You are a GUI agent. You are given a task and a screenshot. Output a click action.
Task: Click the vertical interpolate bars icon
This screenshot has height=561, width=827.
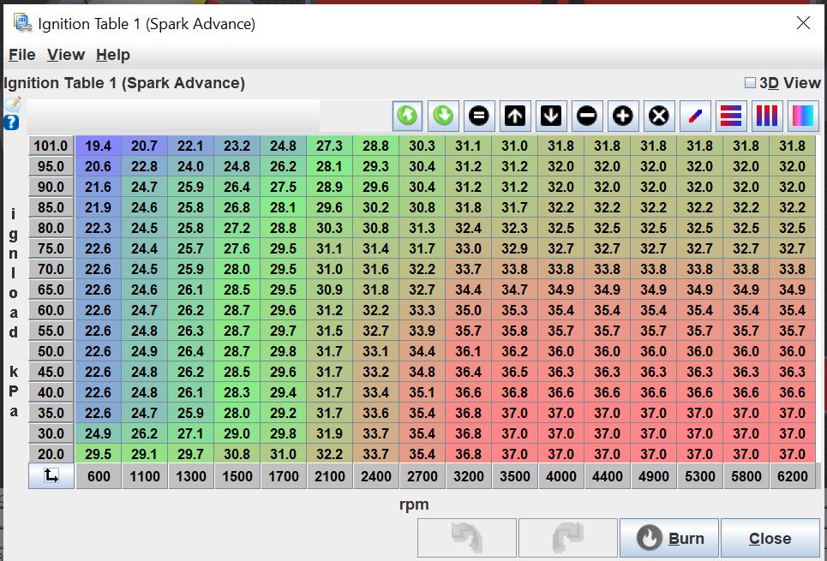(x=767, y=116)
